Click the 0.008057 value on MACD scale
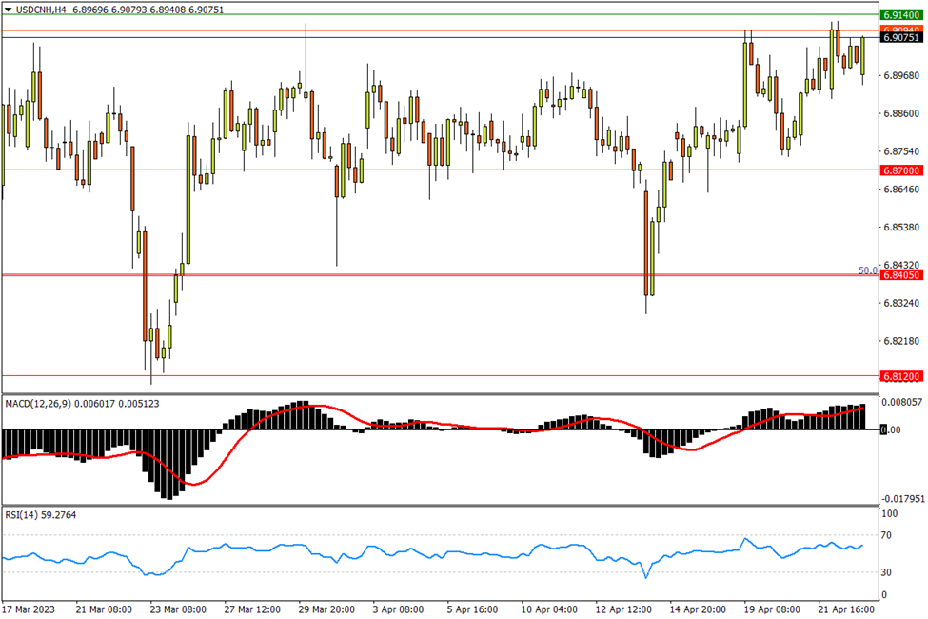This screenshot has width=928, height=619. (x=901, y=403)
